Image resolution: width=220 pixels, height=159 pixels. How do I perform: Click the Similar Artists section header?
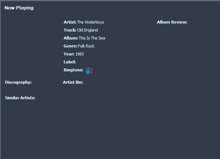coord(20,98)
